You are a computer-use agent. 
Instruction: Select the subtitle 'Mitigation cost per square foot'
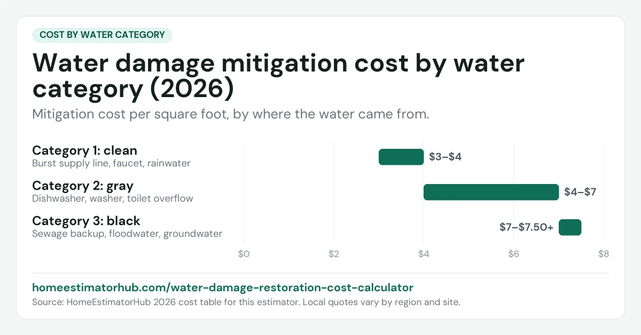[x=230, y=114]
